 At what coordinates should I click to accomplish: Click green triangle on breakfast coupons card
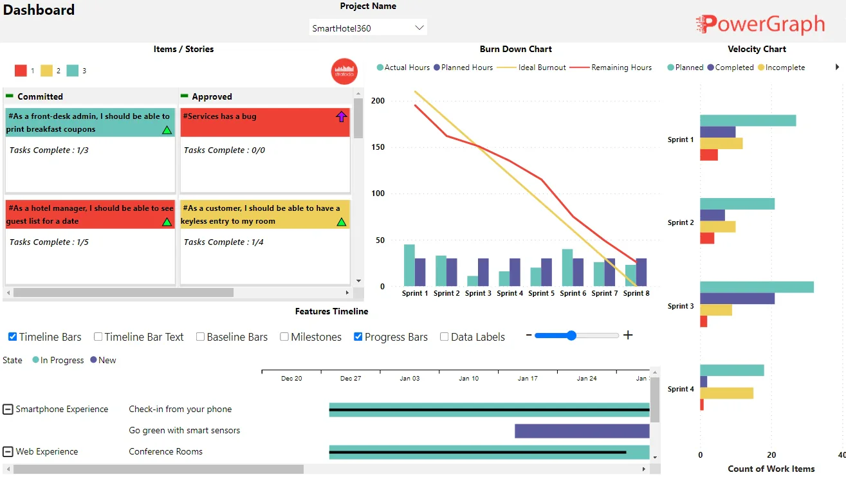[x=167, y=130]
